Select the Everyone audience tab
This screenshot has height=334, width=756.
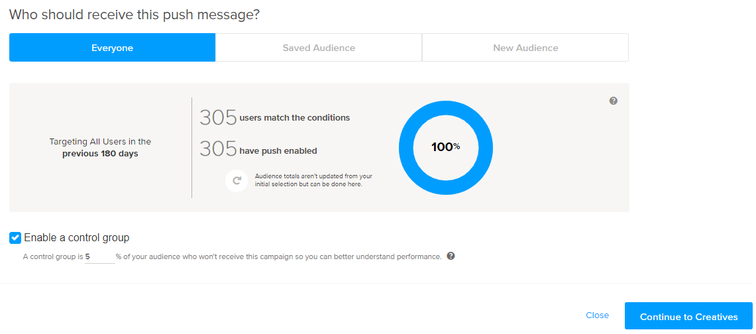click(x=112, y=48)
